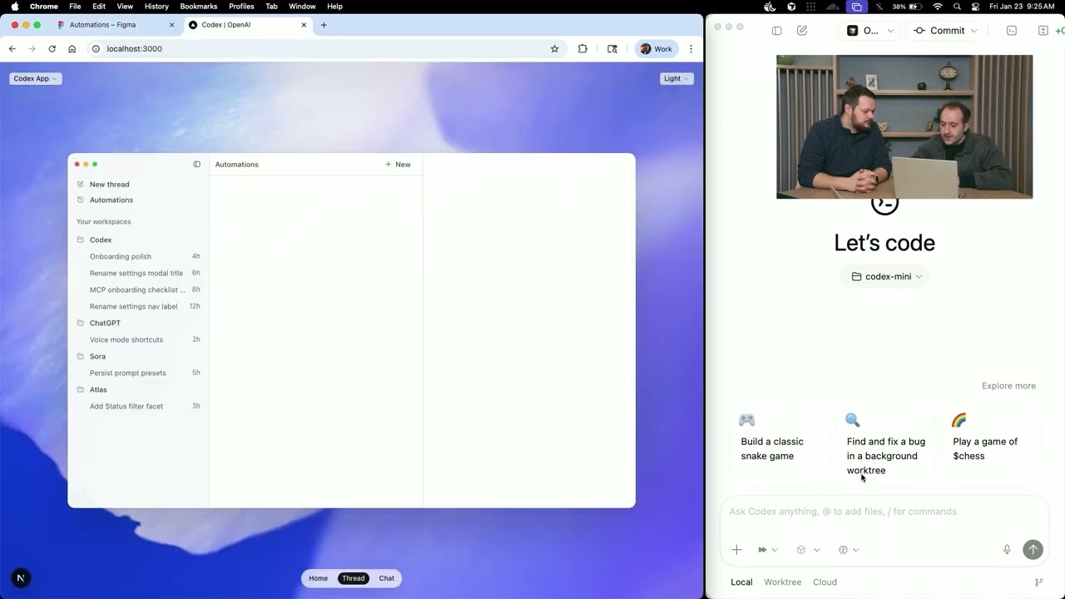Click New thread in mockup sidebar

click(109, 185)
